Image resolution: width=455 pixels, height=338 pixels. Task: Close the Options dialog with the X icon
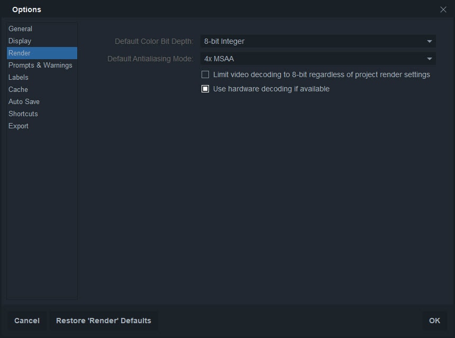tap(443, 10)
